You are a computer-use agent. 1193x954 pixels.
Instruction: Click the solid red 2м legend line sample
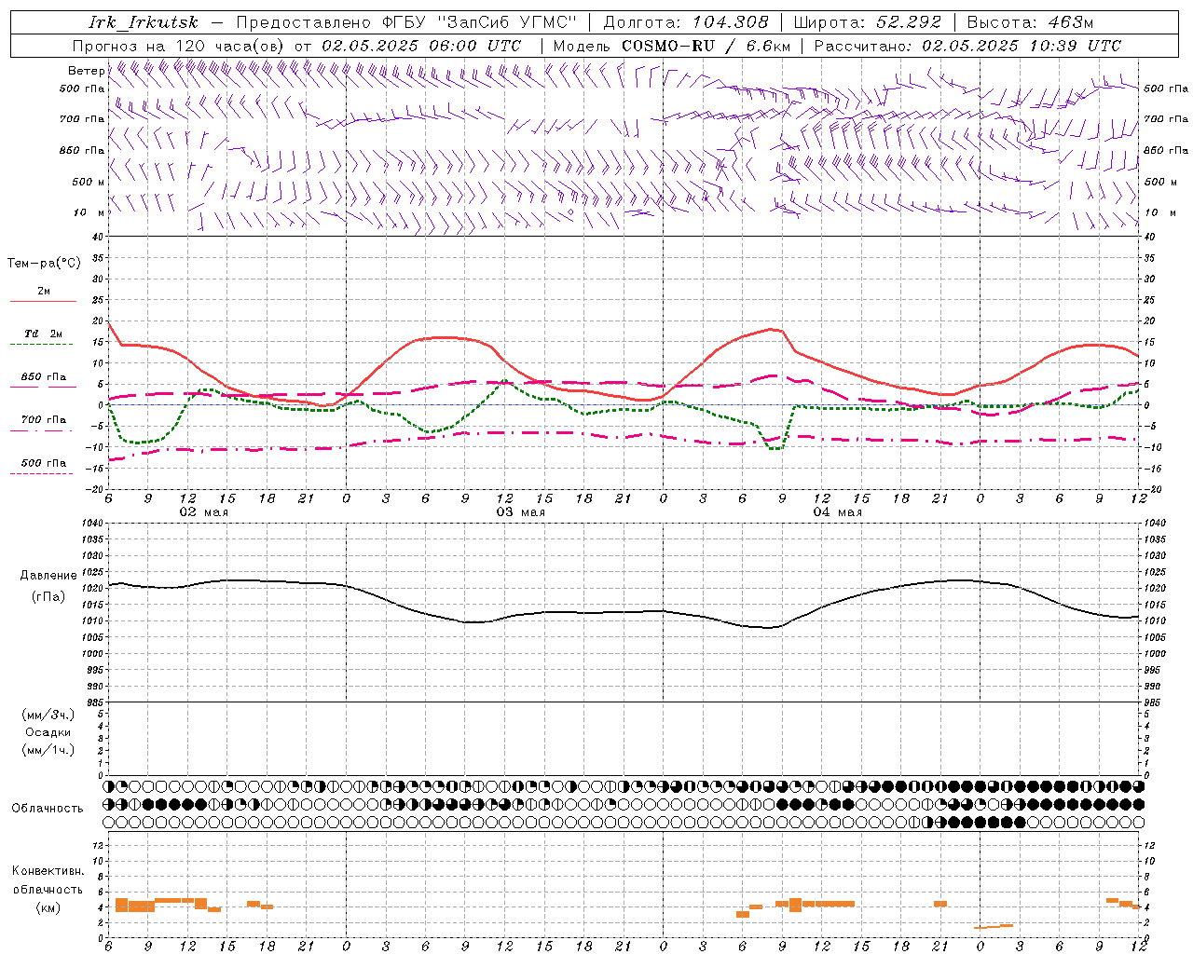coord(43,302)
